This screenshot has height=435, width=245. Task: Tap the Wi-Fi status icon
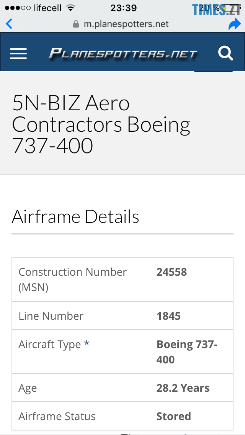click(70, 8)
